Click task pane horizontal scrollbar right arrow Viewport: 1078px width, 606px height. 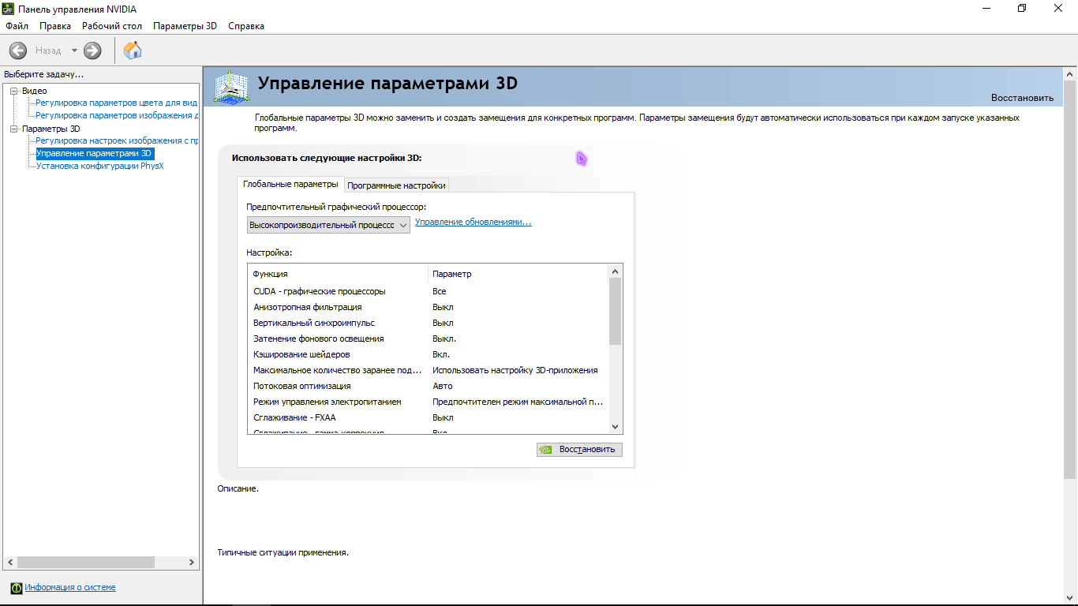(192, 563)
